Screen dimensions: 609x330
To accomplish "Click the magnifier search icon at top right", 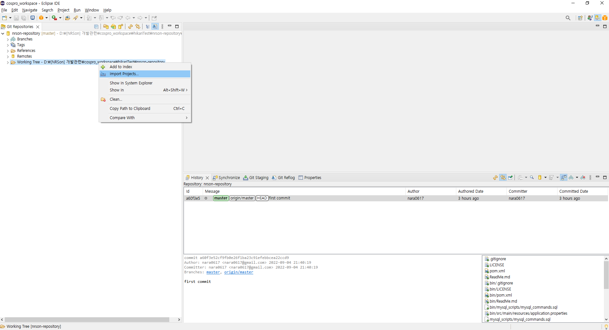I will (x=568, y=18).
